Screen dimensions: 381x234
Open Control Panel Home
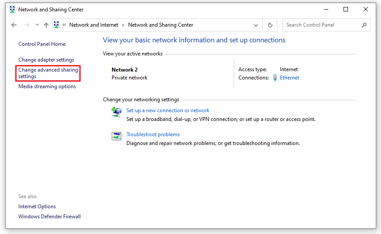click(42, 44)
